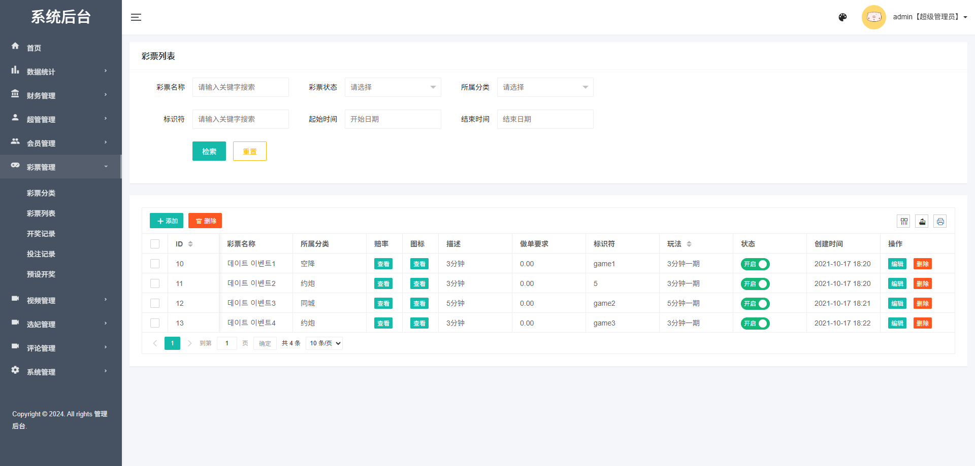This screenshot has width=975, height=466.
Task: Click the 检索 search button
Action: click(x=209, y=151)
